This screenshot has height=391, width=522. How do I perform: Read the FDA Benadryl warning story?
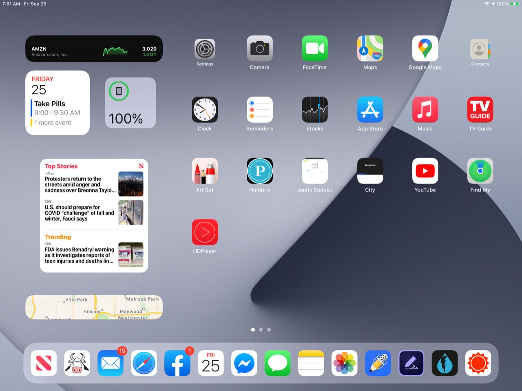click(x=94, y=255)
